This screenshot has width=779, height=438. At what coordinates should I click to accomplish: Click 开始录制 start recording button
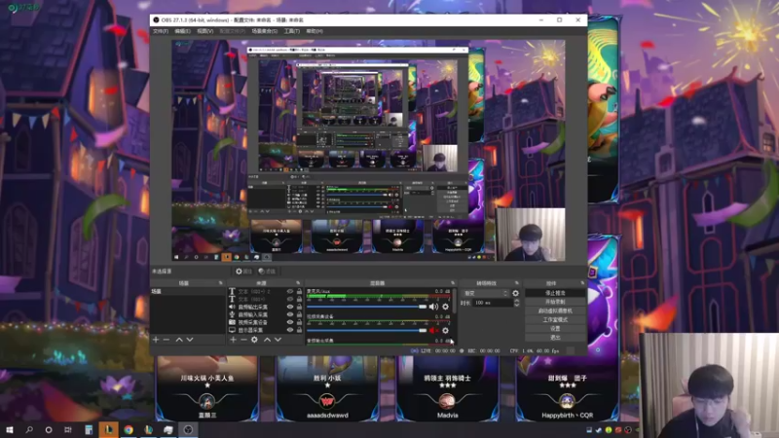coord(555,302)
